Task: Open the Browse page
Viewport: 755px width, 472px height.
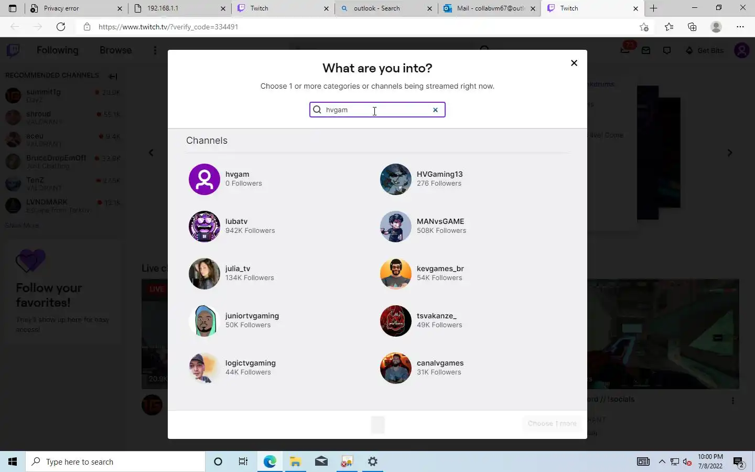Action: click(x=115, y=50)
